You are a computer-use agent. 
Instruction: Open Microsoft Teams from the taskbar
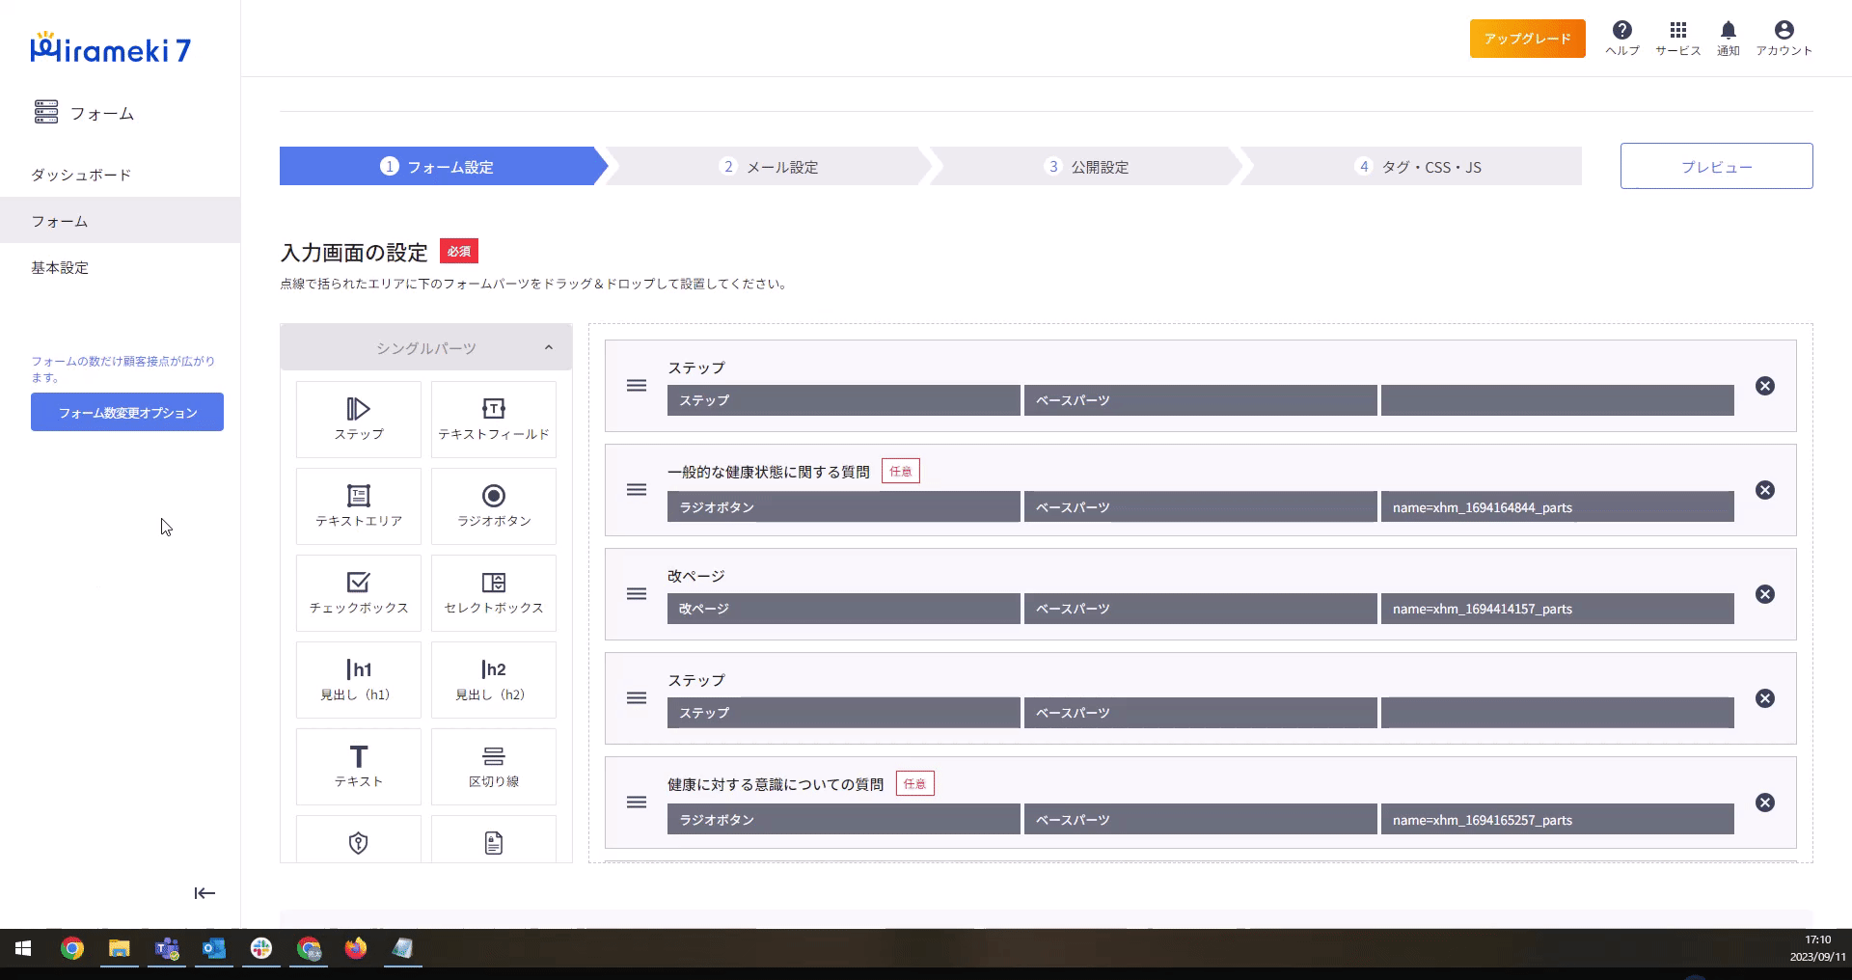pyautogui.click(x=167, y=949)
